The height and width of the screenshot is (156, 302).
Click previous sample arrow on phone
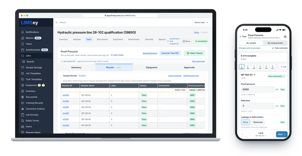242,134
